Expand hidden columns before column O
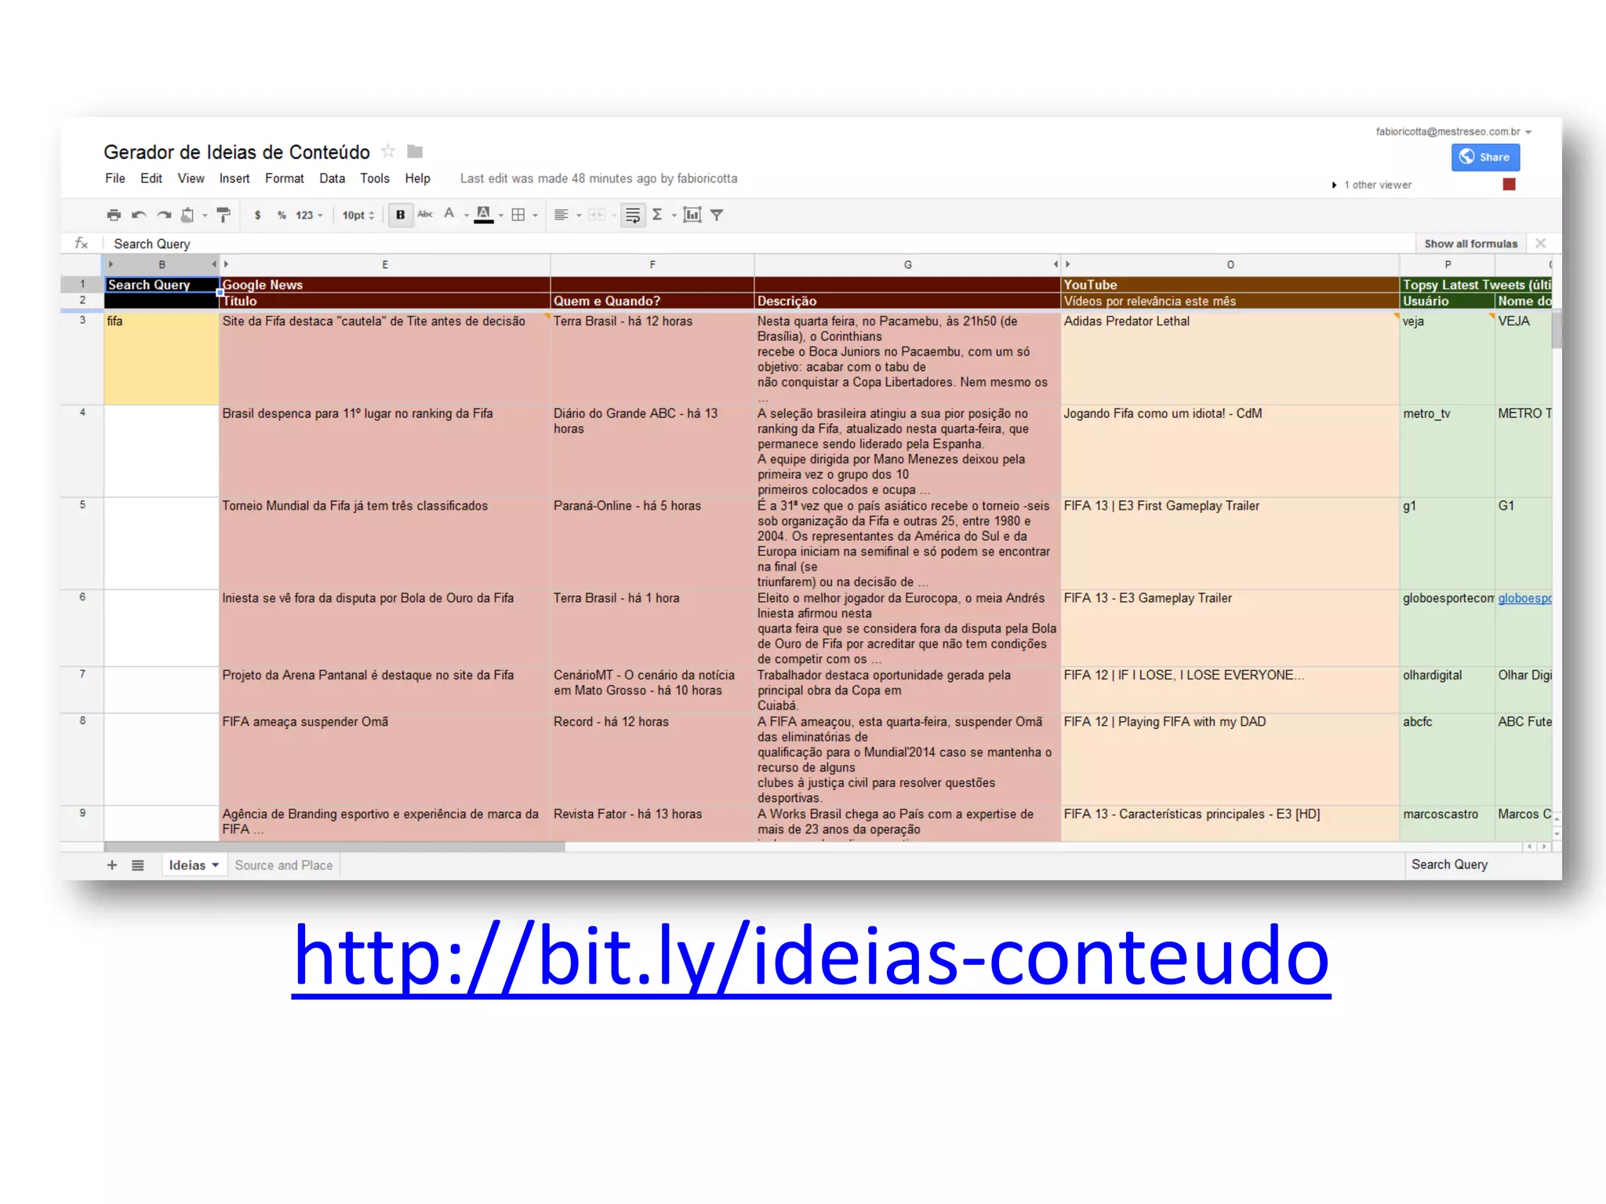Screen dimensions: 1606x1204 (1067, 265)
